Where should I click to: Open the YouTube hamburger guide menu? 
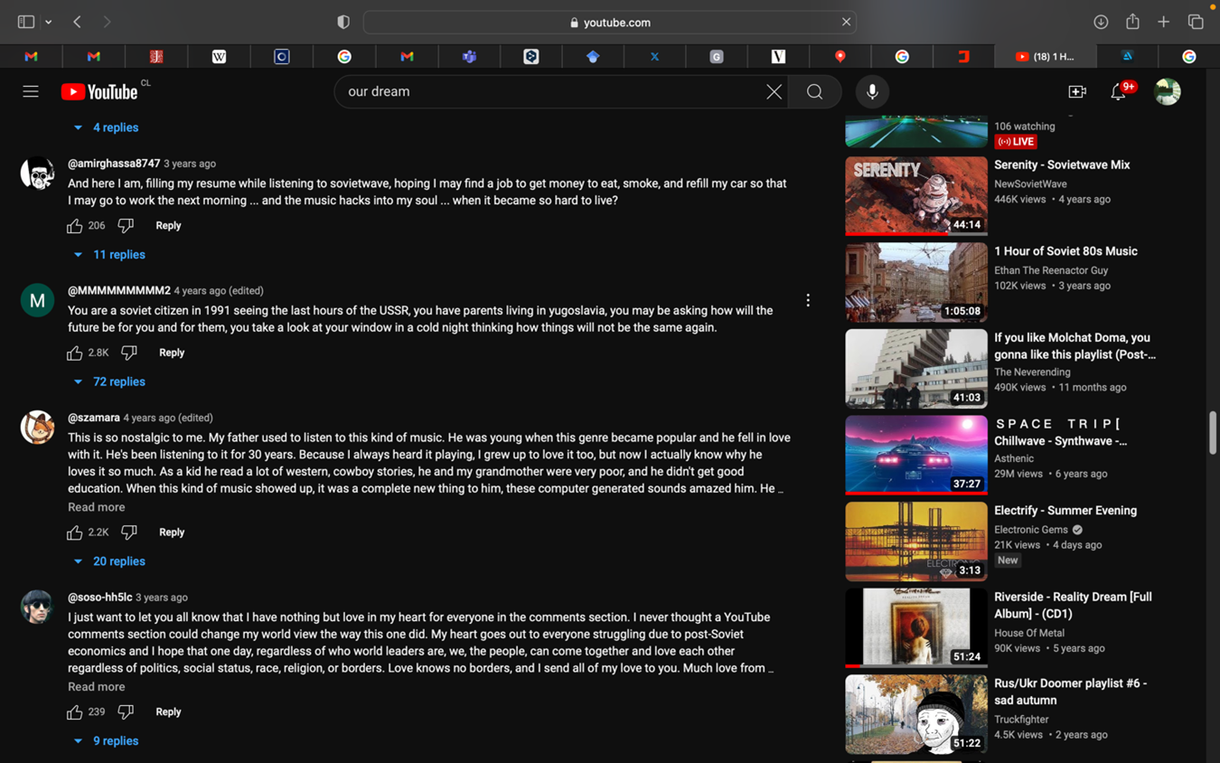point(31,91)
